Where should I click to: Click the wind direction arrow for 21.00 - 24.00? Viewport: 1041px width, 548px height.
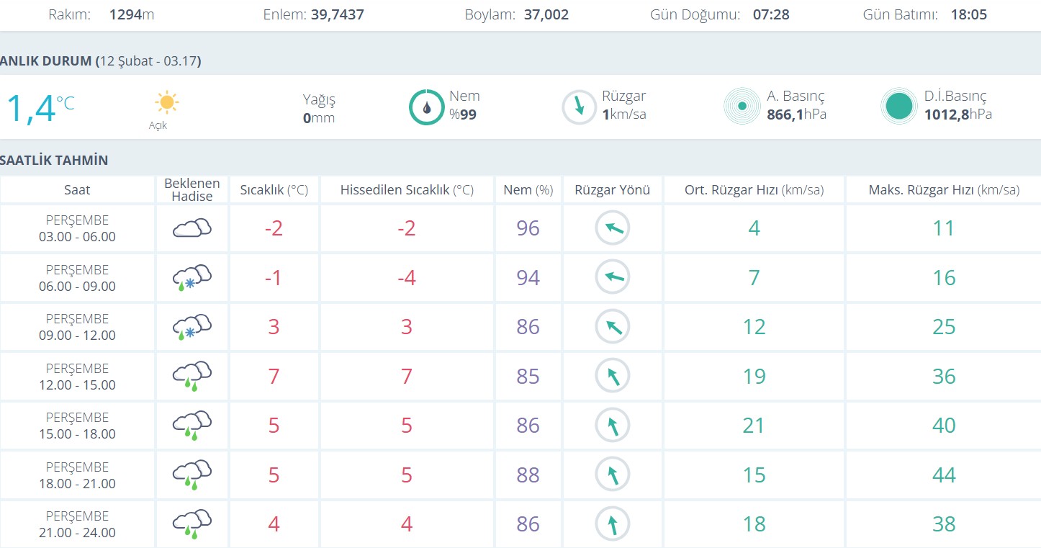coord(612,524)
